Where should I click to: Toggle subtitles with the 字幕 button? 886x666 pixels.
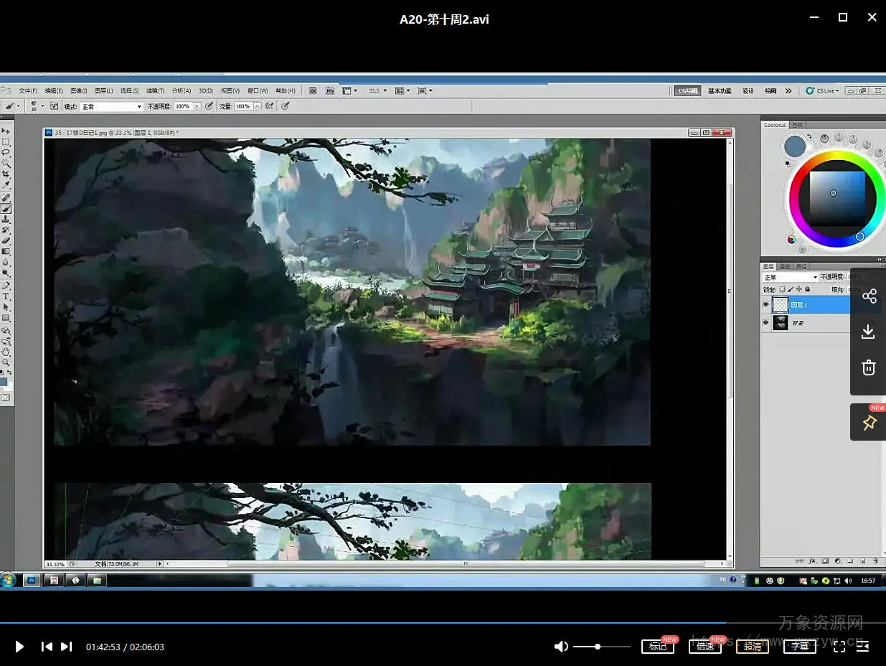point(799,647)
